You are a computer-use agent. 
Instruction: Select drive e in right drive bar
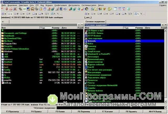106,14
